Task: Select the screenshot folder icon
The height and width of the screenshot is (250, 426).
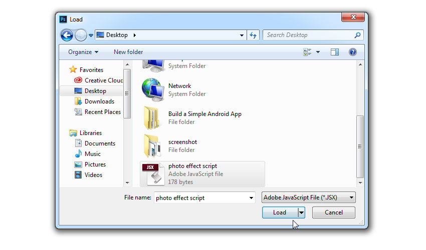Action: click(x=152, y=146)
